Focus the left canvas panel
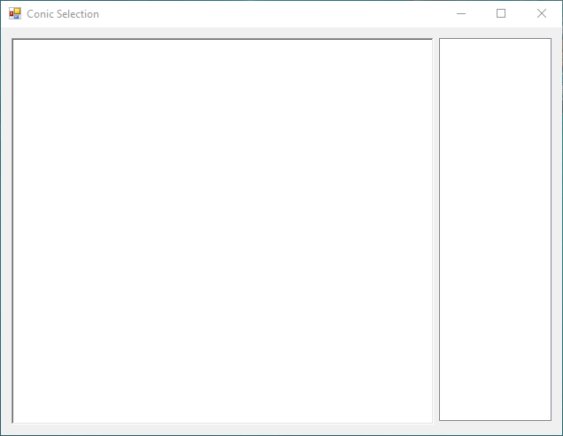 click(222, 177)
